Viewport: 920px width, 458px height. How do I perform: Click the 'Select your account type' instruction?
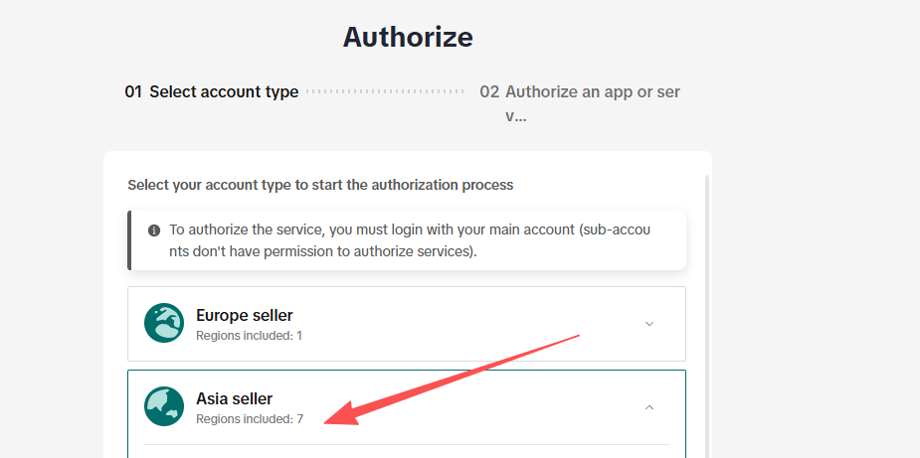pos(320,185)
